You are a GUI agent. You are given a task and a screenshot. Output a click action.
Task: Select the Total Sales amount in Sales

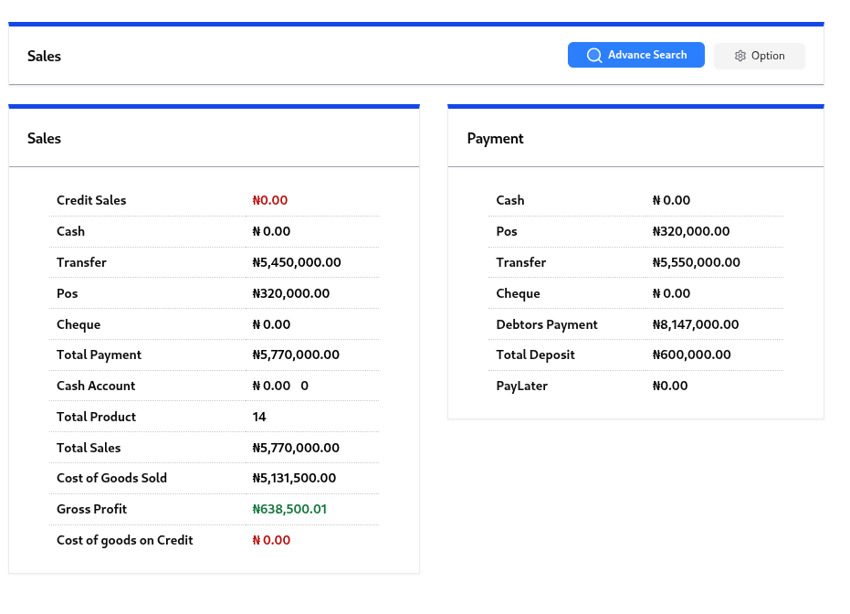296,448
